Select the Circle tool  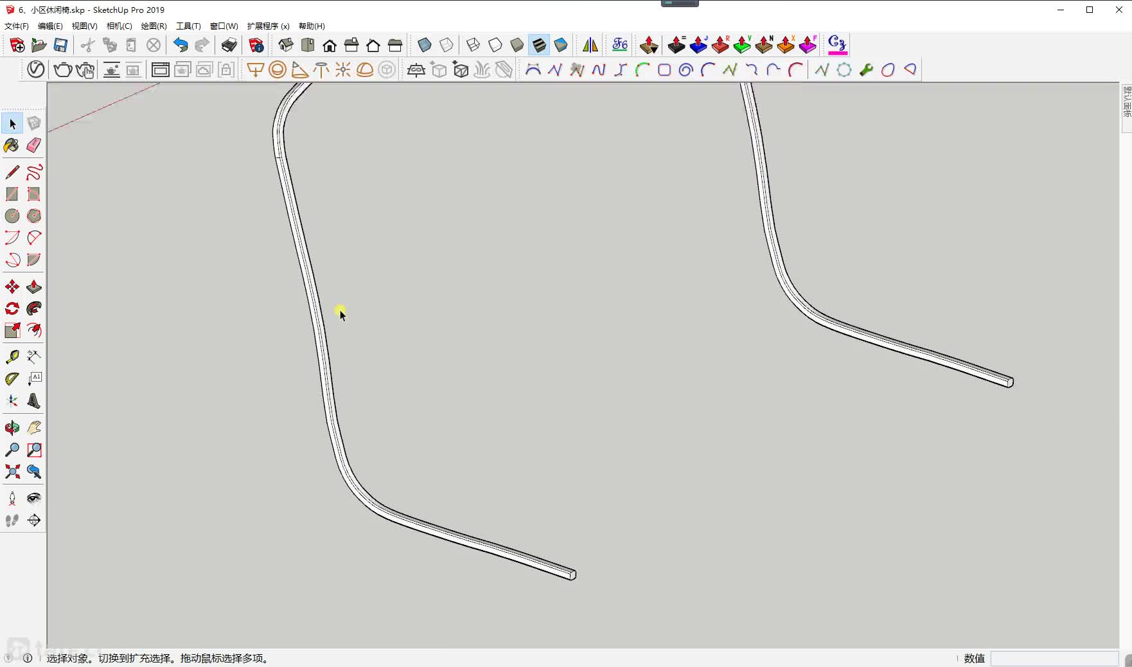pyautogui.click(x=12, y=216)
